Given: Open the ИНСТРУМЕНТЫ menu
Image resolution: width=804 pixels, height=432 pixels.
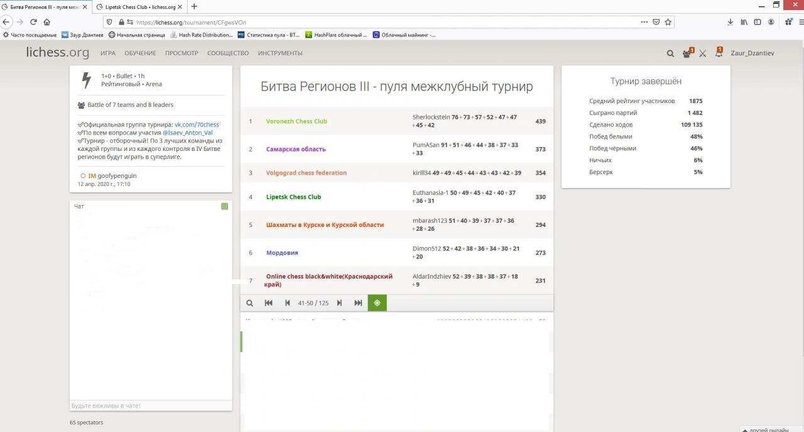Looking at the screenshot, I should click(280, 53).
